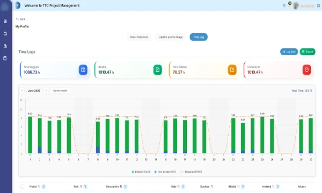The height and width of the screenshot is (193, 322).
Task: Toggle the Non-billable legend series
Action: click(165, 172)
